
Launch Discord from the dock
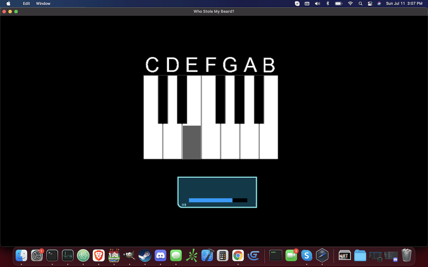click(160, 255)
